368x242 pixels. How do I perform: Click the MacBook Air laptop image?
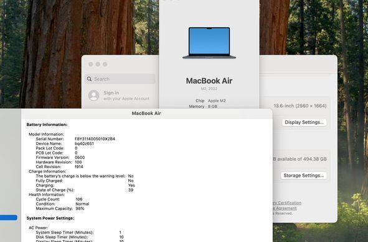(209, 43)
